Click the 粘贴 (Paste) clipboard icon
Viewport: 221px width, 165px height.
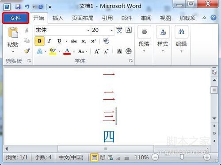(x=13, y=32)
